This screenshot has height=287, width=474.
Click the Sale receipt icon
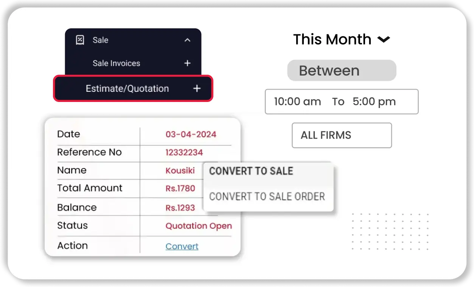[x=80, y=40]
